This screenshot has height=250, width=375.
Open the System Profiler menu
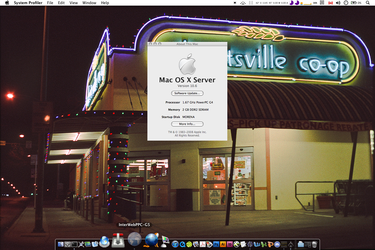click(x=28, y=3)
